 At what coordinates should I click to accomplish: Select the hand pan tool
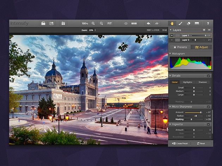(172, 24)
